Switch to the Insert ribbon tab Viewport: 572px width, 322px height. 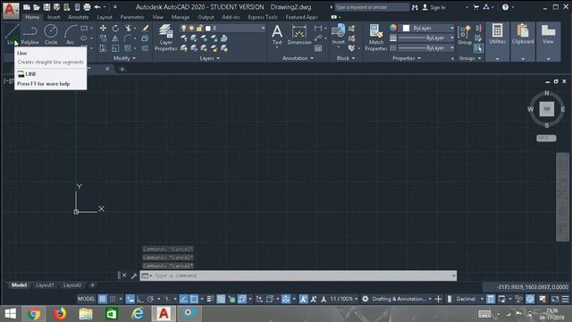click(x=54, y=17)
